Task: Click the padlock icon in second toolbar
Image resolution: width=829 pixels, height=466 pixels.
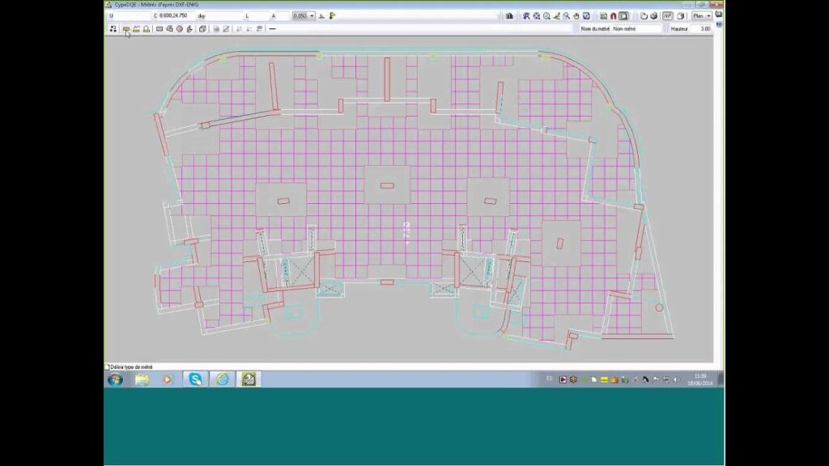Action: point(146,28)
